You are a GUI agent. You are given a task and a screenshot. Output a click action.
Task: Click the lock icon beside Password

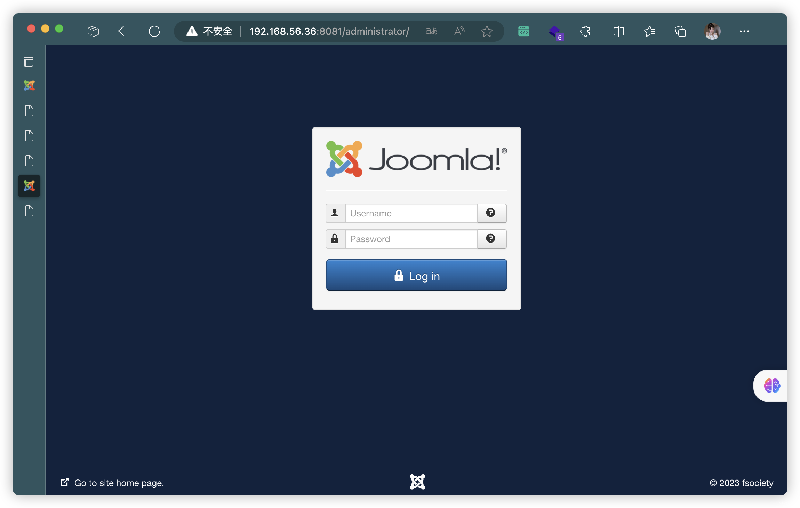point(335,239)
